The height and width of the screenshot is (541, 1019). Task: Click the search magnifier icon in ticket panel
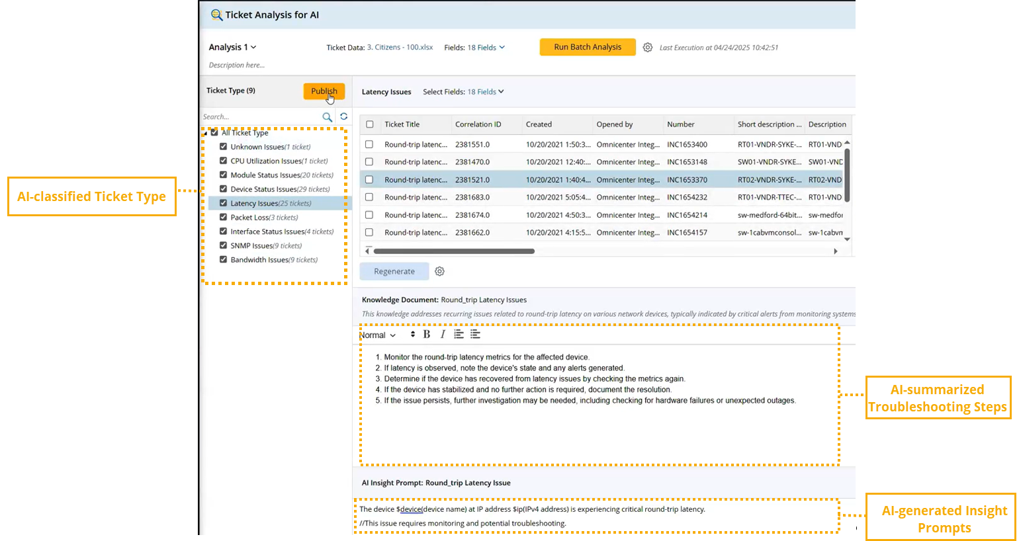327,117
